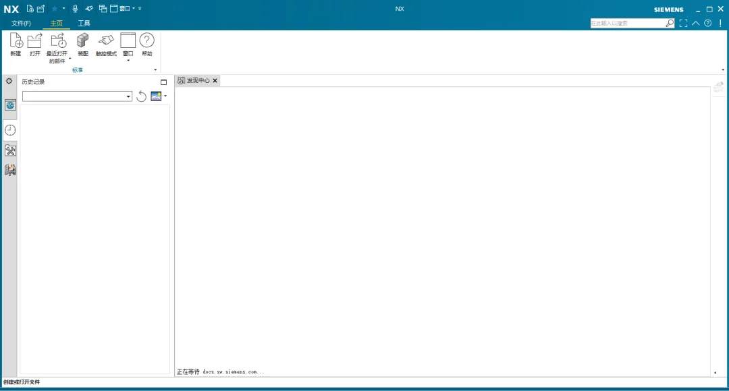Expand the favorites star dropdown arrow
Viewport: 729px width, 391px height.
pos(63,8)
